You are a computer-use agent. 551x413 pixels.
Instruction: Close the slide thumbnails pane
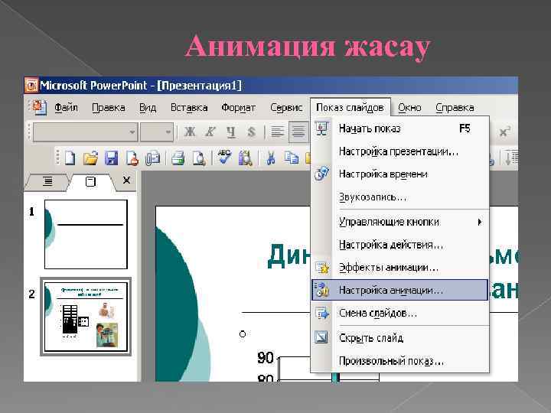(126, 180)
